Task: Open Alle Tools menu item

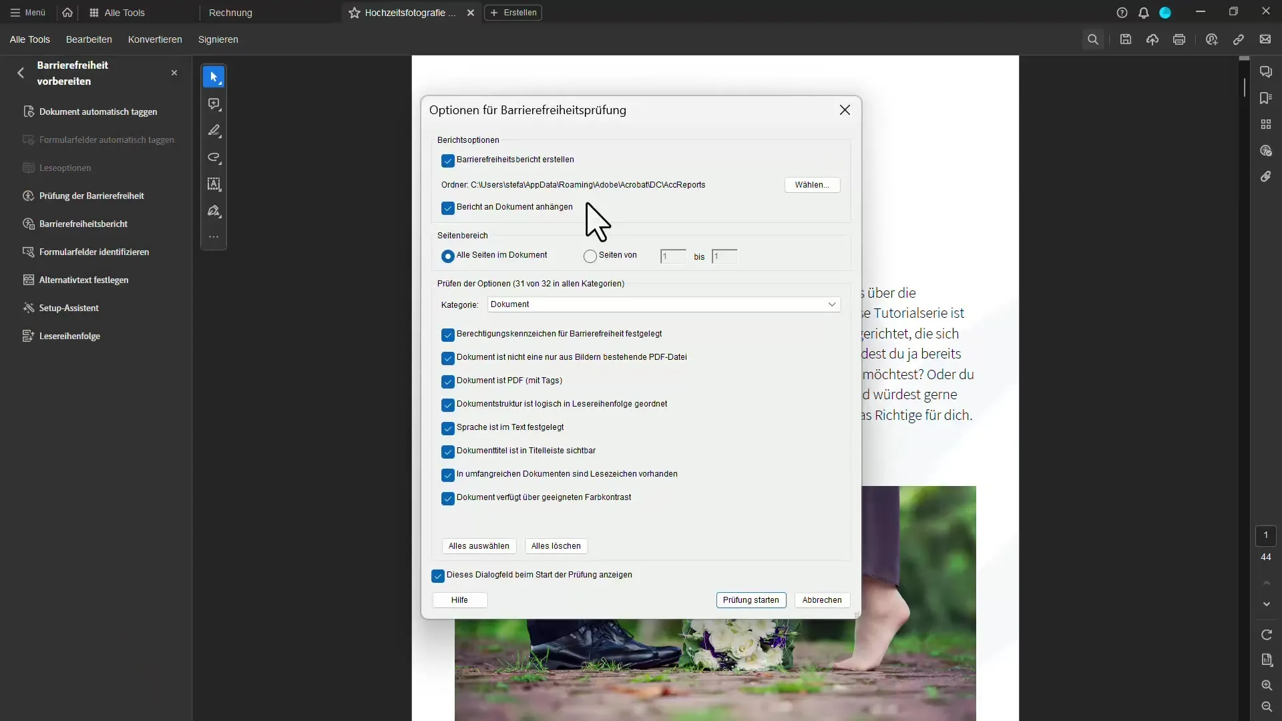Action: (x=30, y=39)
